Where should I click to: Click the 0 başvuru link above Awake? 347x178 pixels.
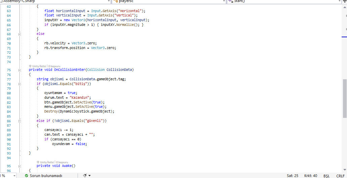[x=62, y=162]
